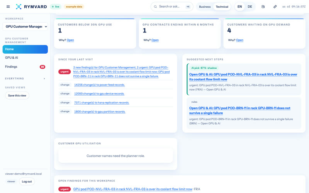Click the urgent badge in Since your last visit
309x193 pixels.
(65, 72)
